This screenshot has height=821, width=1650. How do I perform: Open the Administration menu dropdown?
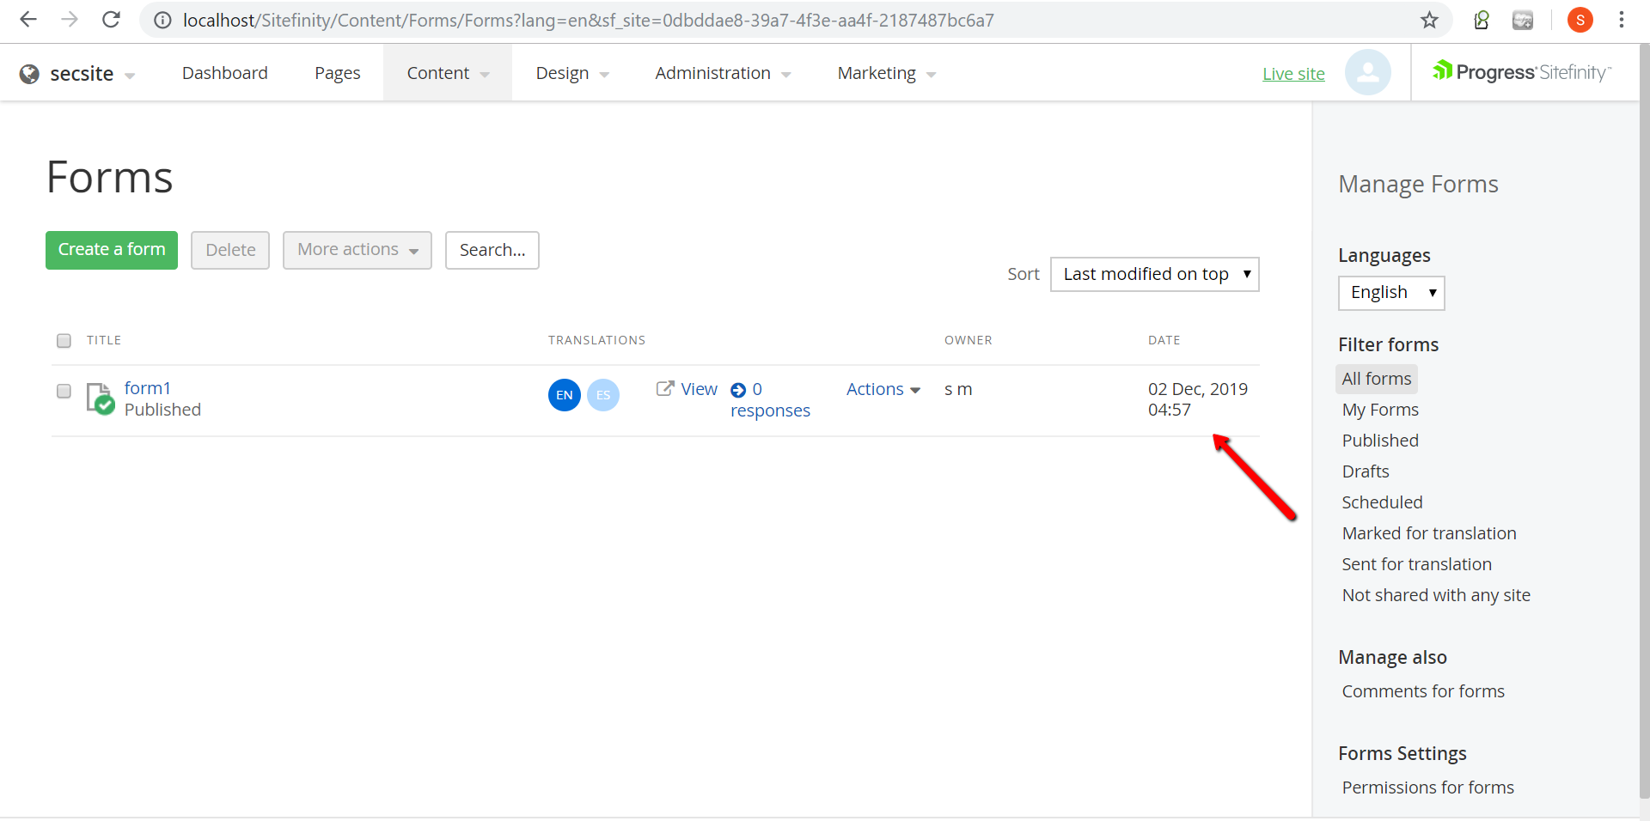pos(723,73)
